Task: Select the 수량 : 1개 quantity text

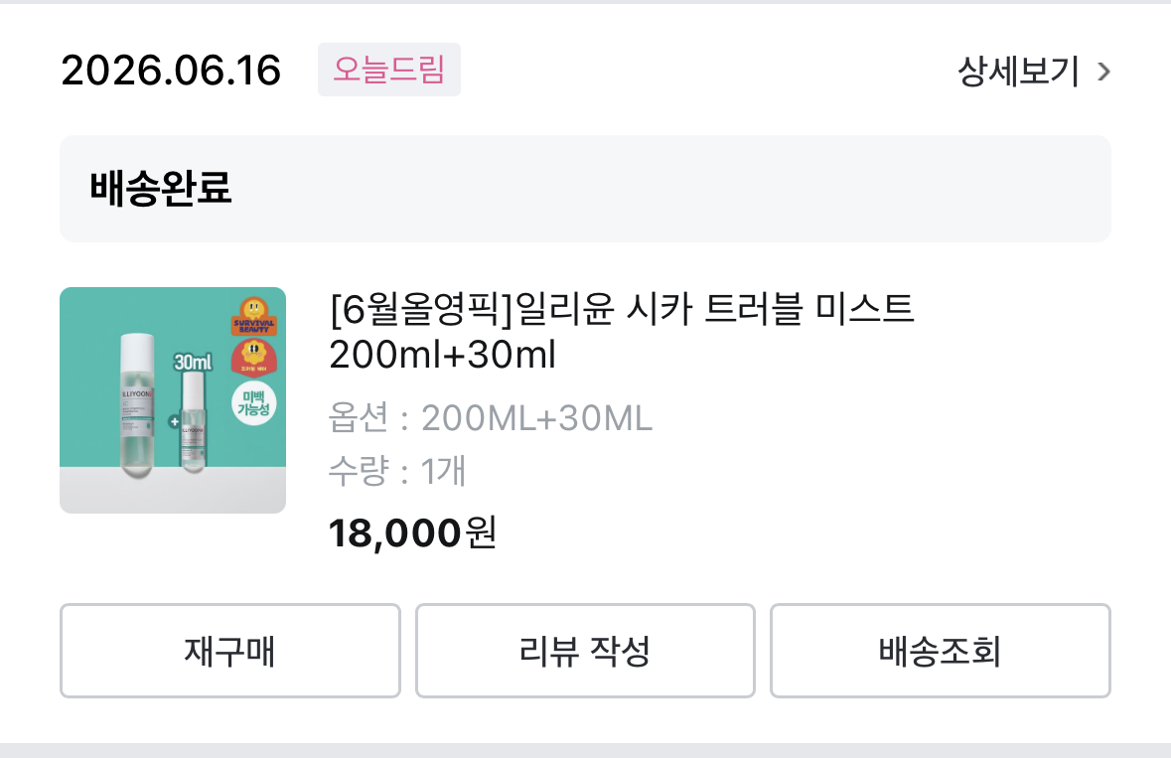Action: click(397, 471)
